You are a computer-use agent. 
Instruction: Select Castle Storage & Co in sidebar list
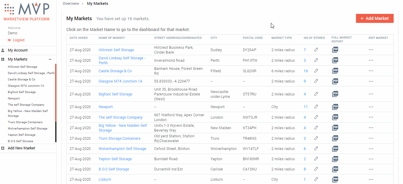click(x=22, y=80)
